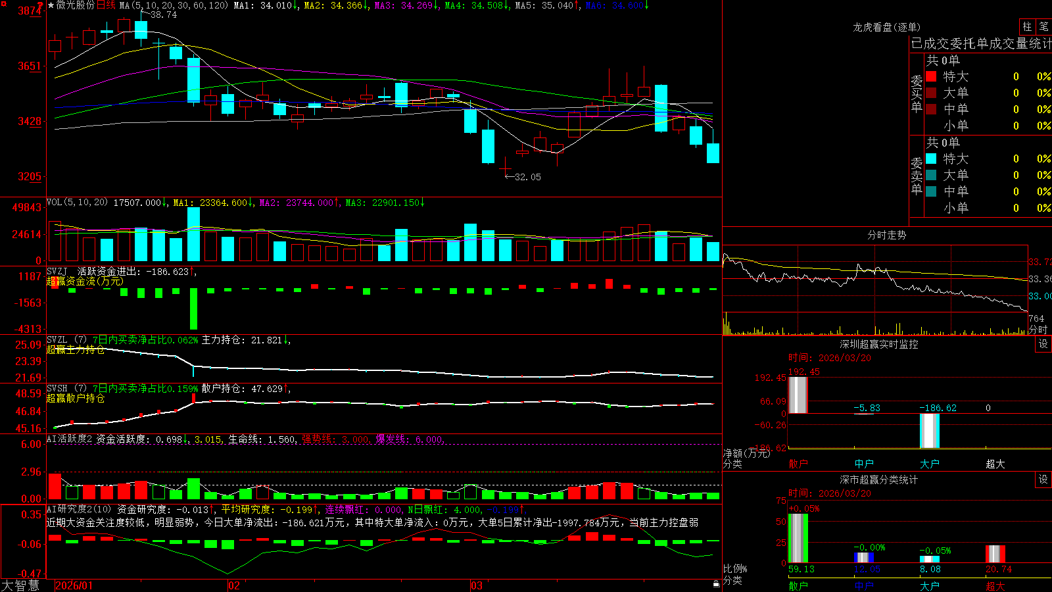Open 设 settings for 深圳超赢实时监控

tap(1043, 344)
